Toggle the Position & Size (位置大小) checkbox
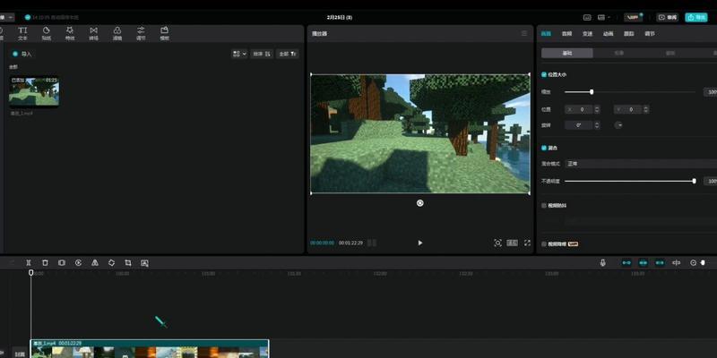The height and width of the screenshot is (358, 717). (544, 74)
